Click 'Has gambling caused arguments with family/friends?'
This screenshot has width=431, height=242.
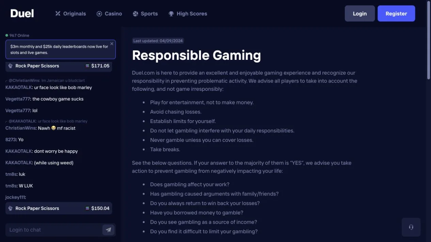click(214, 194)
